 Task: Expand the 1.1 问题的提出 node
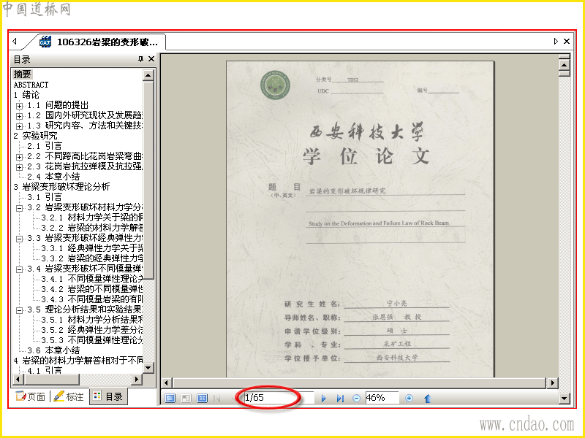[20, 106]
